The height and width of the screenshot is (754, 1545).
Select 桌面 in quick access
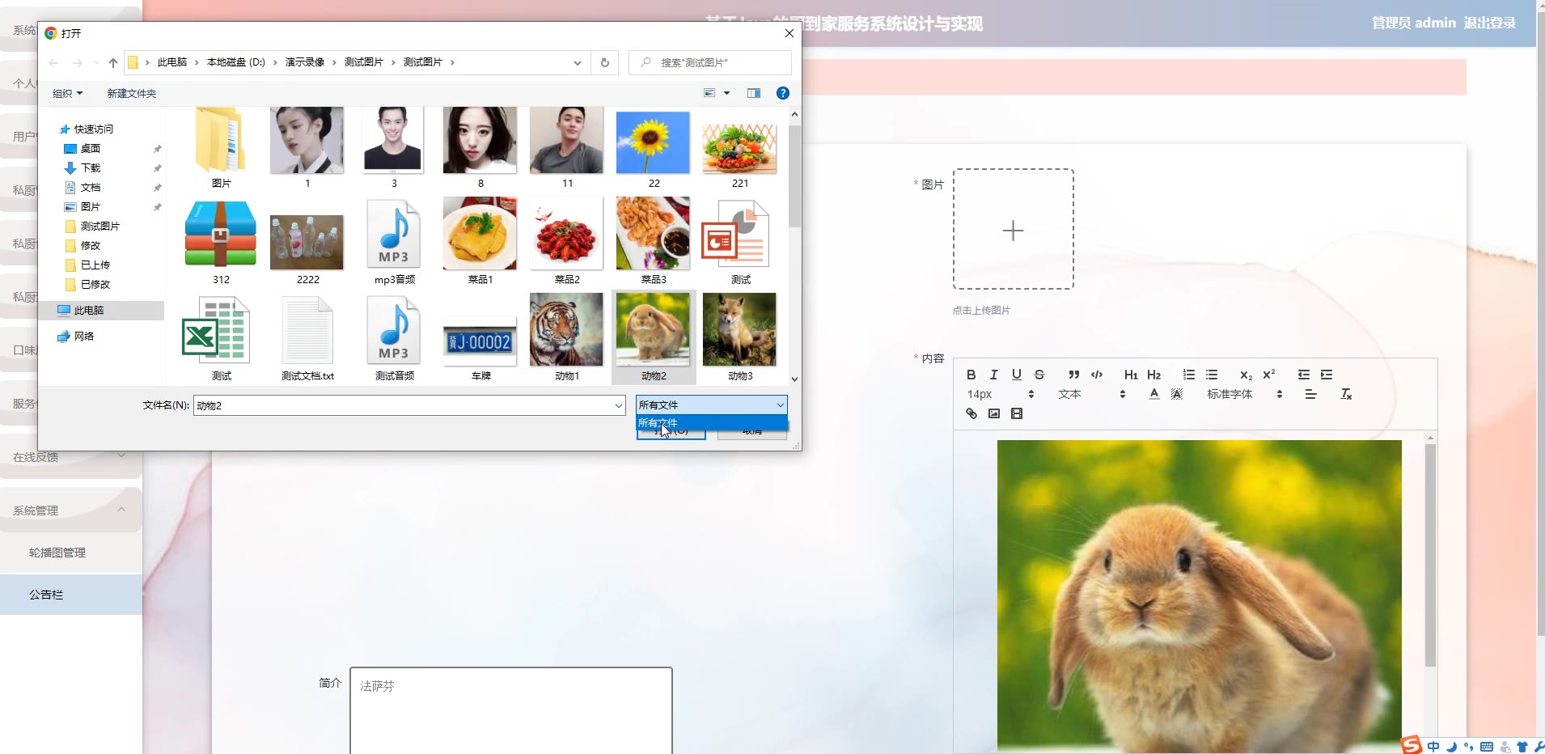[90, 148]
